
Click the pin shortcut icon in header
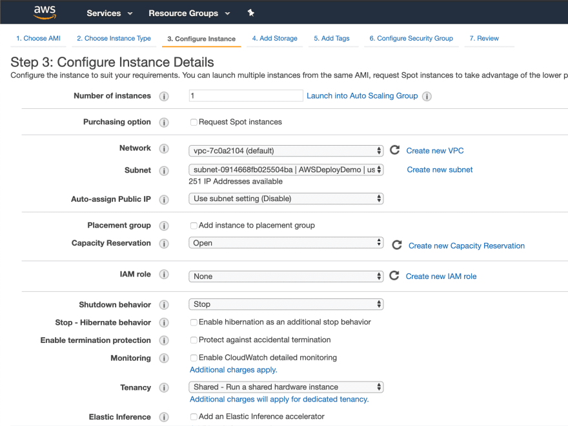click(x=250, y=13)
